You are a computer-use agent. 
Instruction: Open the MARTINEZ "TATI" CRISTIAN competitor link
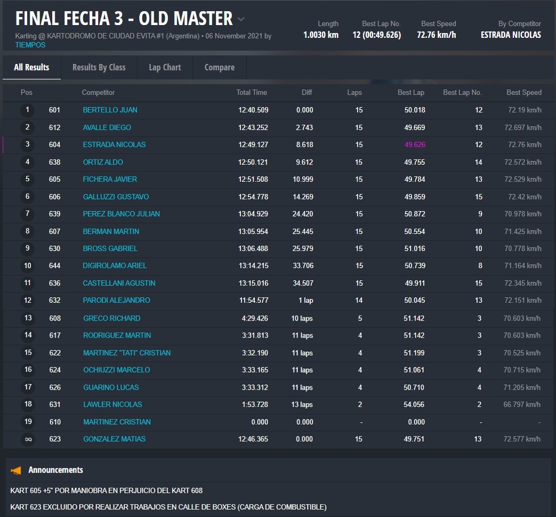pyautogui.click(x=127, y=353)
